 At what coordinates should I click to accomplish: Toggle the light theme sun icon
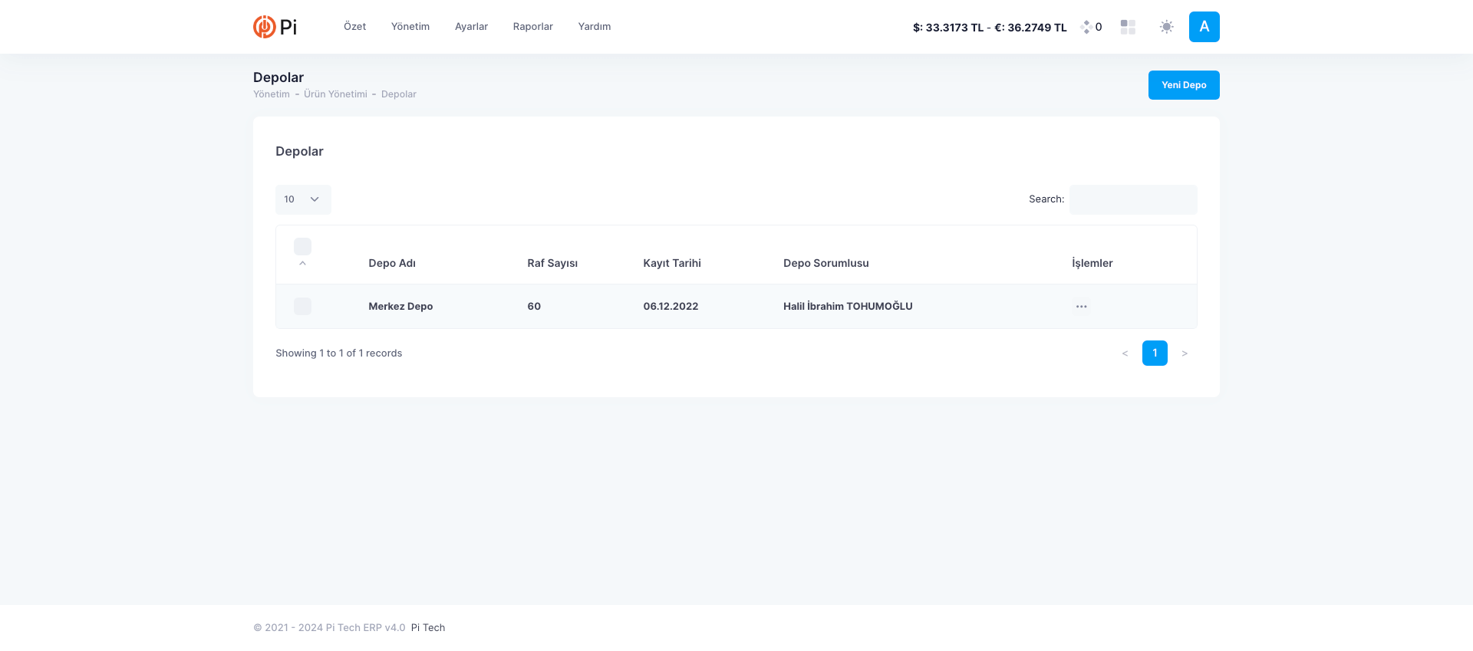point(1166,27)
